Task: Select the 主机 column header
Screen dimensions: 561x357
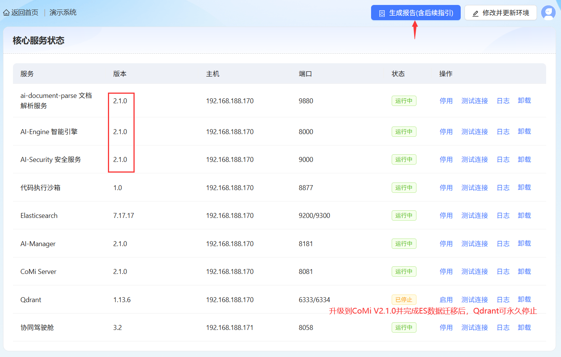Action: (x=213, y=74)
